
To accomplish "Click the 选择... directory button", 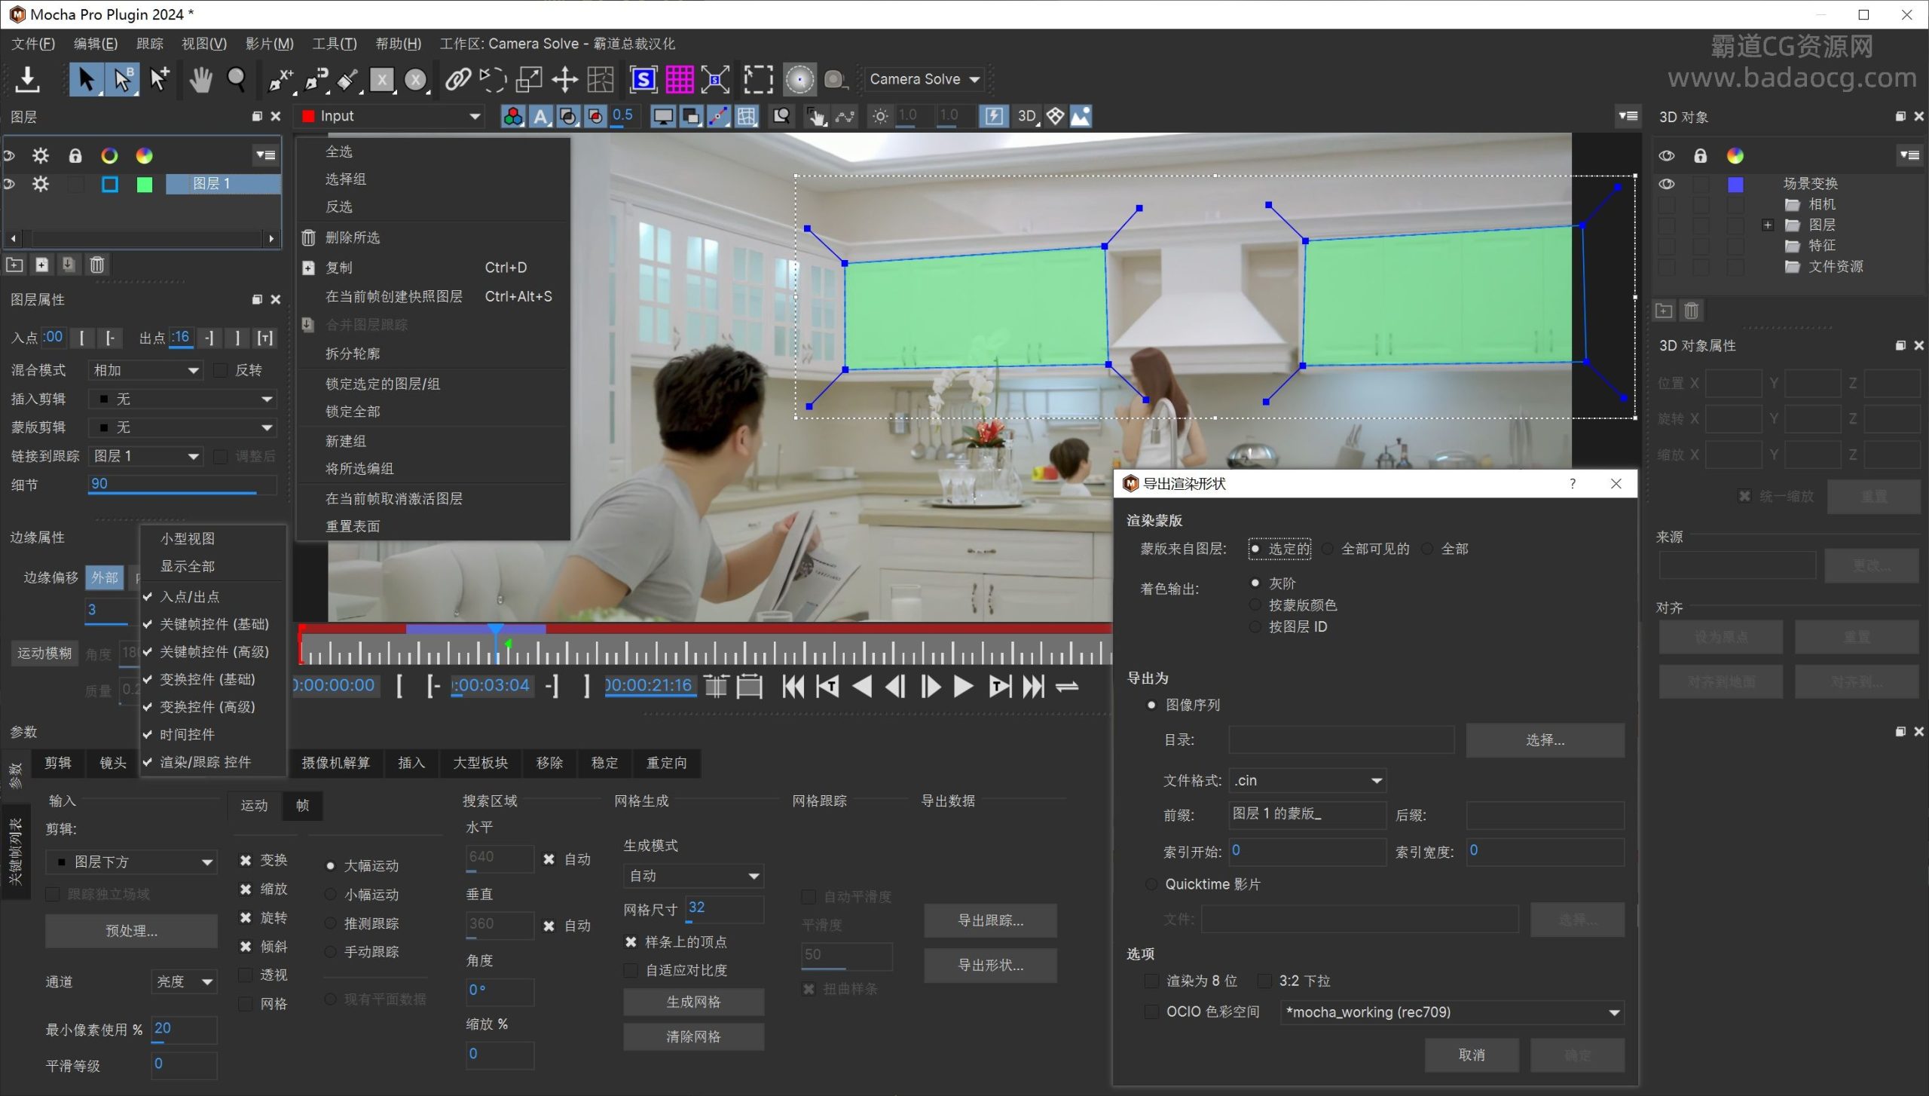I will (x=1545, y=740).
